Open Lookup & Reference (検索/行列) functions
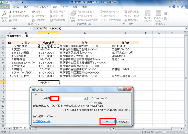Image resolution: width=188 pixels, height=134 pixels. coord(57,12)
